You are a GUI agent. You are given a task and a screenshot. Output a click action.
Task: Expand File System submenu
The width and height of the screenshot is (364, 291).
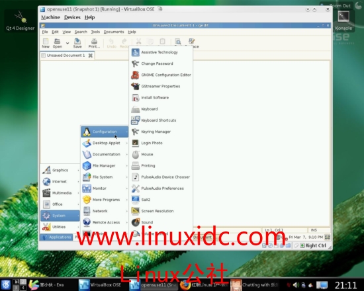105,177
